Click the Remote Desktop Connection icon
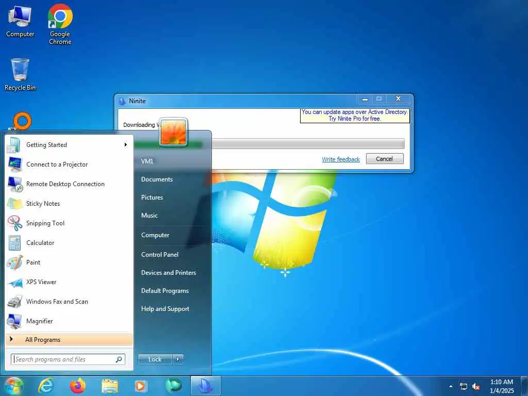This screenshot has height=396, width=528. pyautogui.click(x=14, y=184)
